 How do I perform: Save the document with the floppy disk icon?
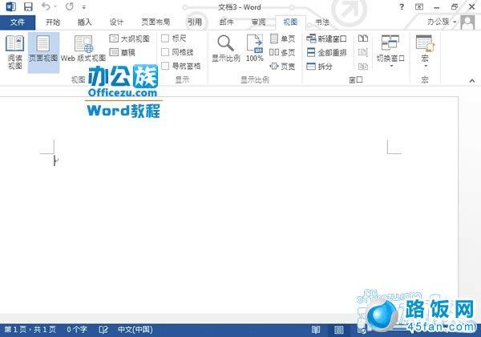click(x=28, y=6)
